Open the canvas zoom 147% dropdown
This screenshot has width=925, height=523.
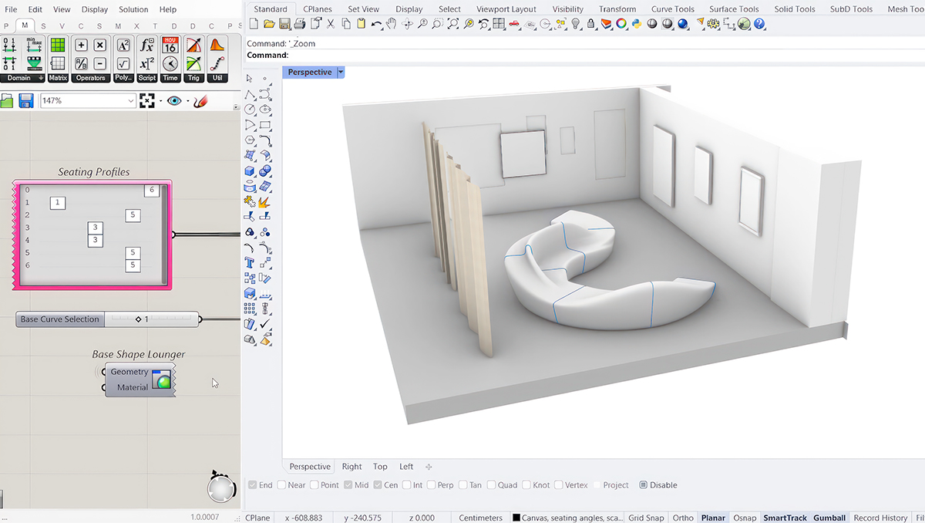130,101
